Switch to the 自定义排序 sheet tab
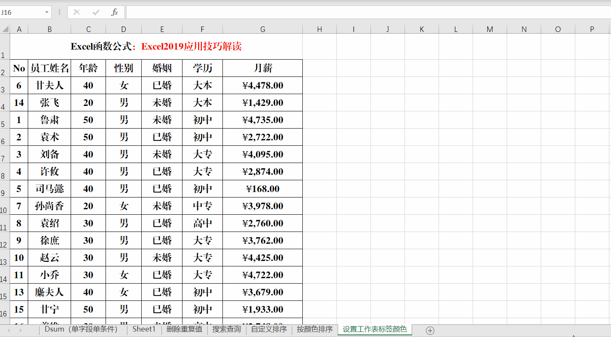Screen dimensions: 611x337 [x=269, y=329]
